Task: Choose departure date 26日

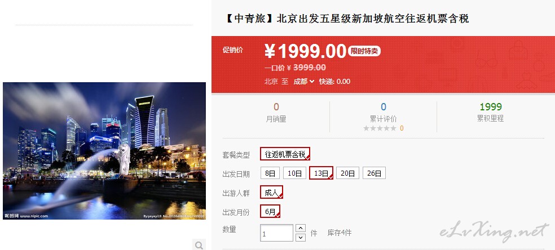Action: point(374,173)
